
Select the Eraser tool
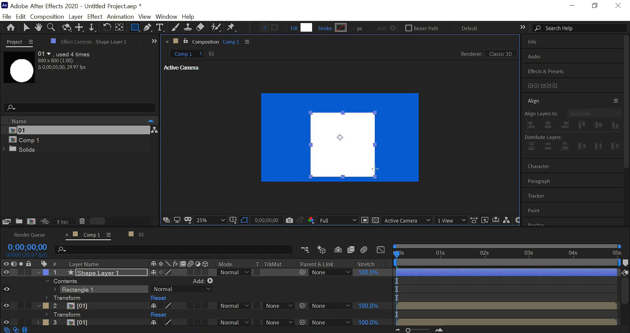click(200, 28)
